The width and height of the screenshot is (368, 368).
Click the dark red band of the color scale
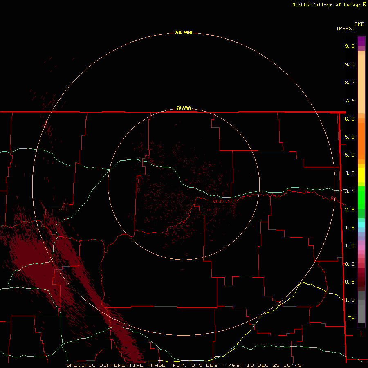(x=361, y=279)
